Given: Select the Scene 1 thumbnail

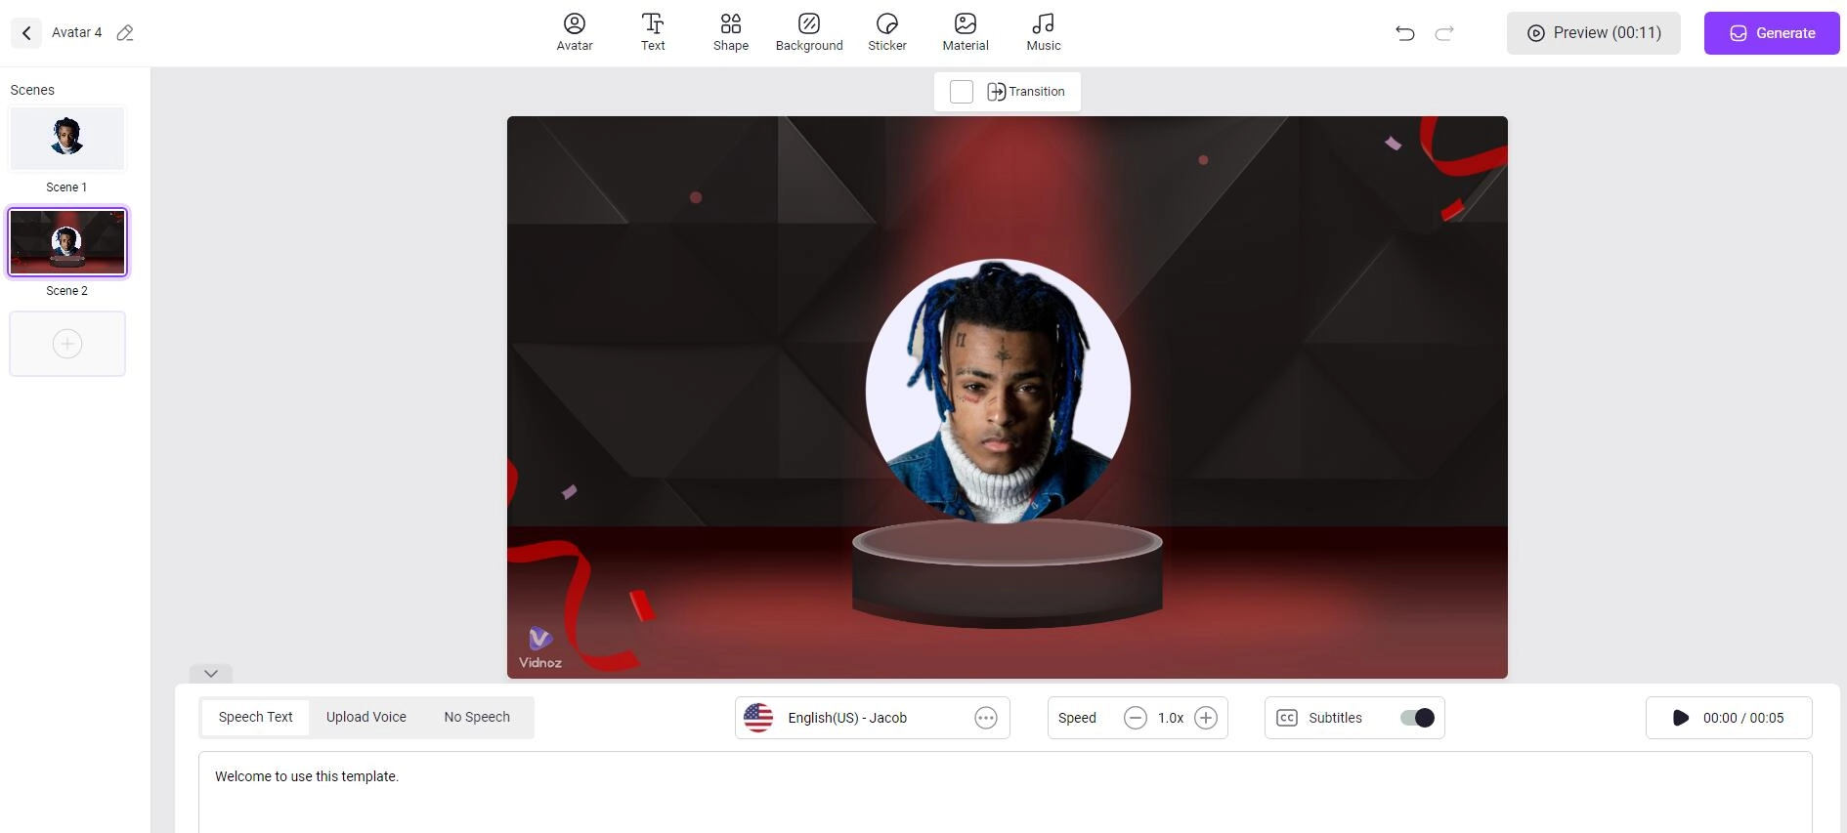Looking at the screenshot, I should click(x=67, y=139).
